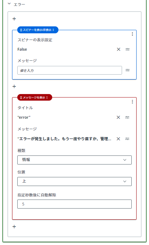Screen dimensions: 149x245
Task: Open spinner block three-dot menu
Action: 132,34
